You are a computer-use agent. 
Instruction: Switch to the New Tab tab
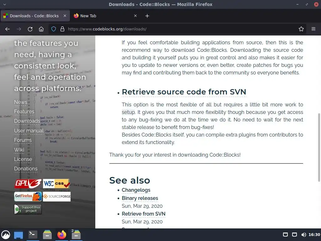tap(105, 16)
